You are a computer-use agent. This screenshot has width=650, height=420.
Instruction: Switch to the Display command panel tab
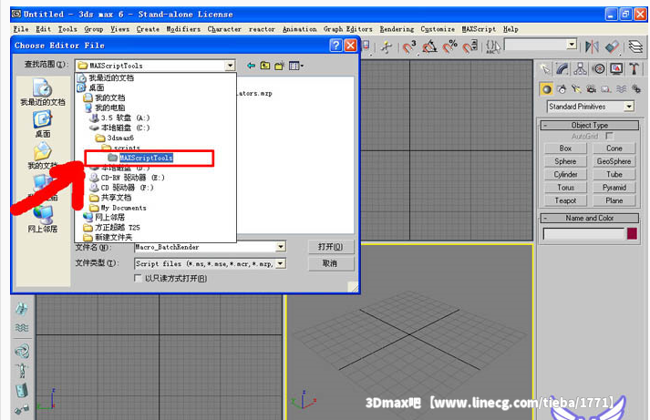pyautogui.click(x=616, y=68)
